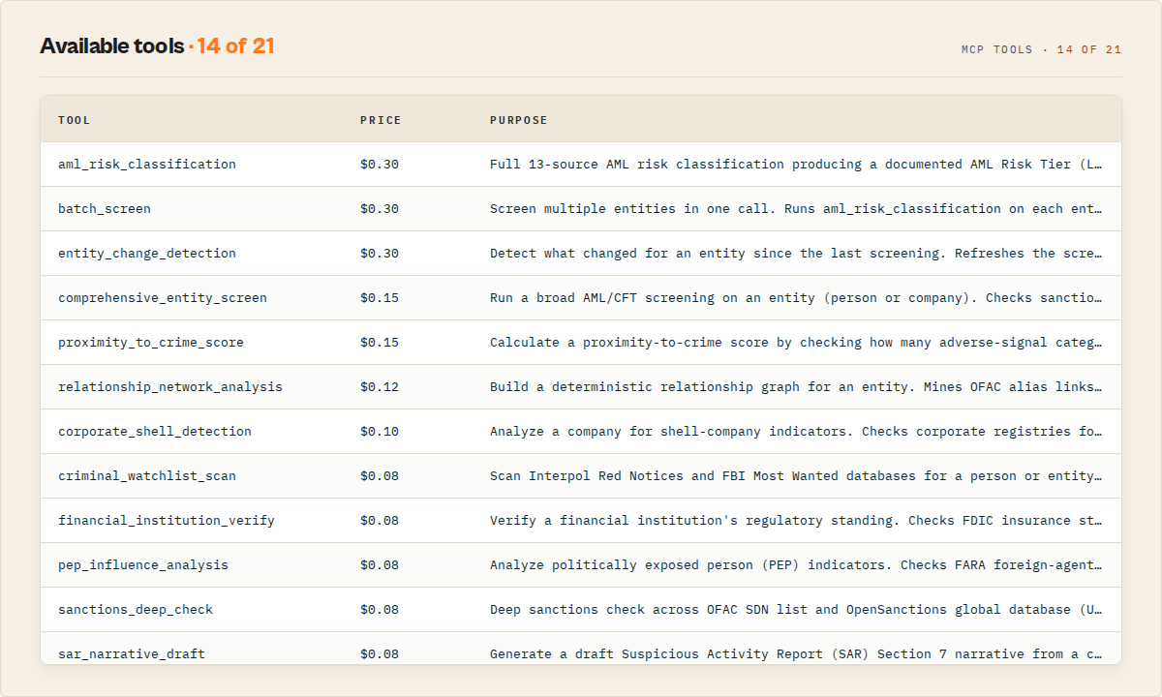Click the $0.10 price for corporate_shell_detection

point(380,431)
